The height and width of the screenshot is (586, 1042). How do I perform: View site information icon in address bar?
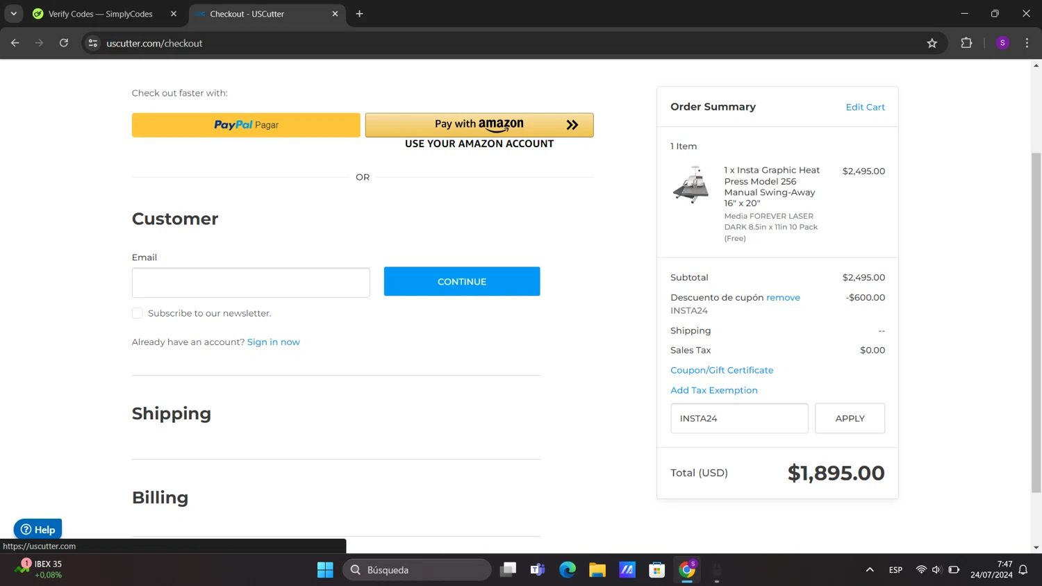(93, 43)
